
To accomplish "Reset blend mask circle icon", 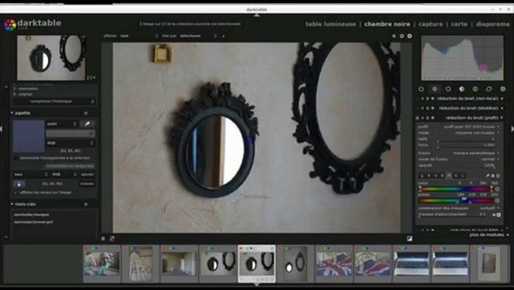I will pyautogui.click(x=498, y=176).
